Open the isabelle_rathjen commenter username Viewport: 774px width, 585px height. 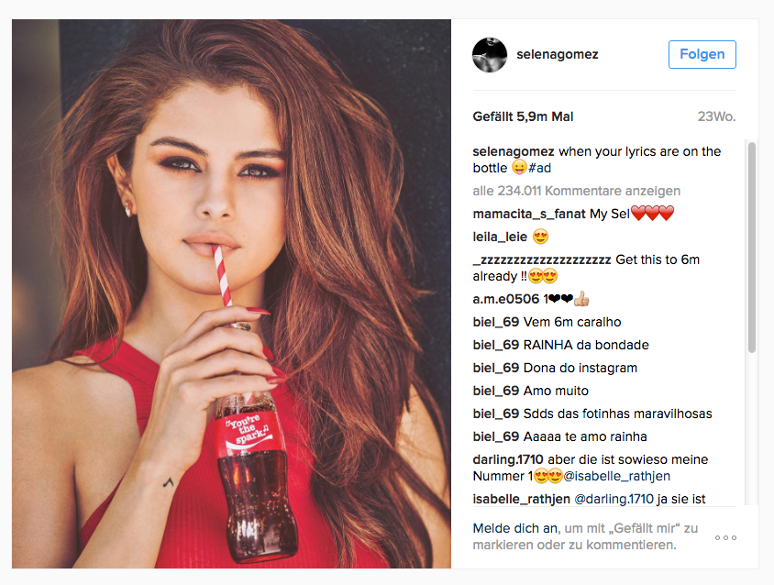tap(521, 499)
